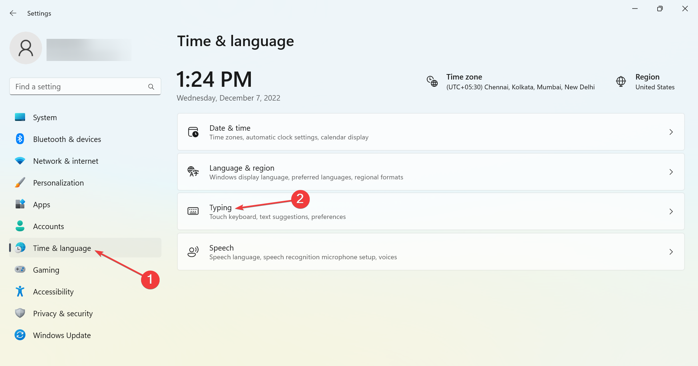Viewport: 698px width, 366px height.
Task: Go to Accessibility settings
Action: click(x=85, y=292)
